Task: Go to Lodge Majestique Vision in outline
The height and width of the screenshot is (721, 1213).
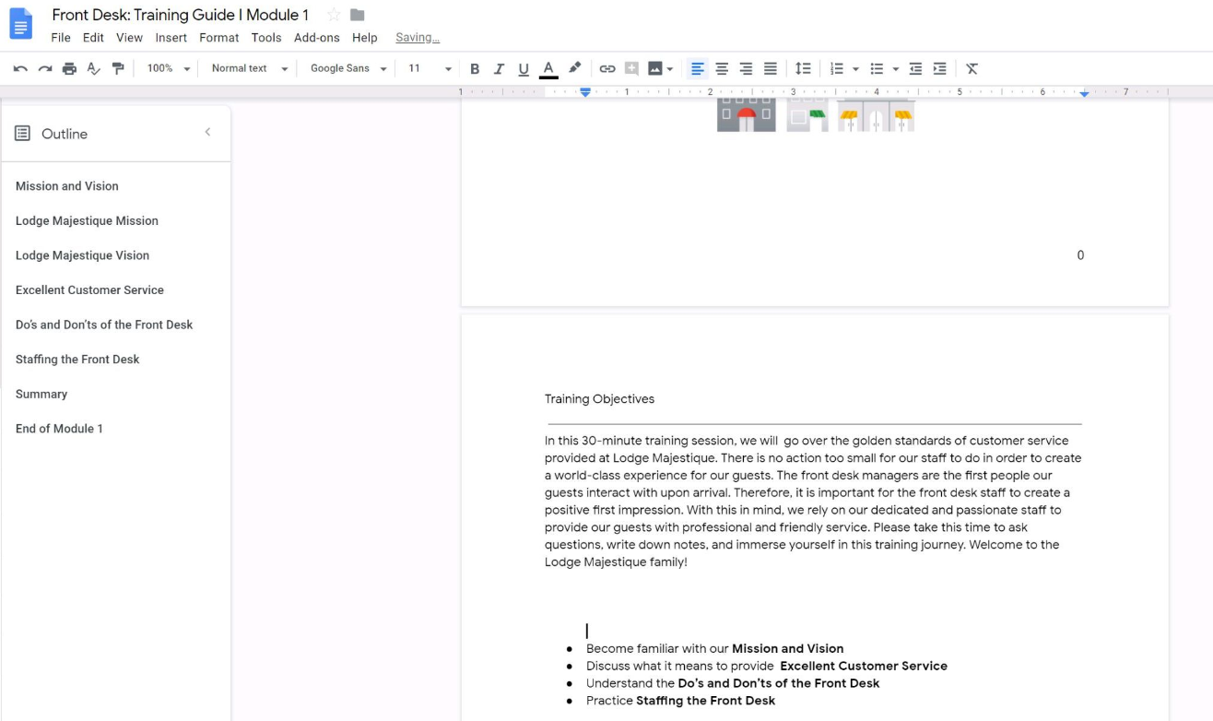Action: point(82,255)
